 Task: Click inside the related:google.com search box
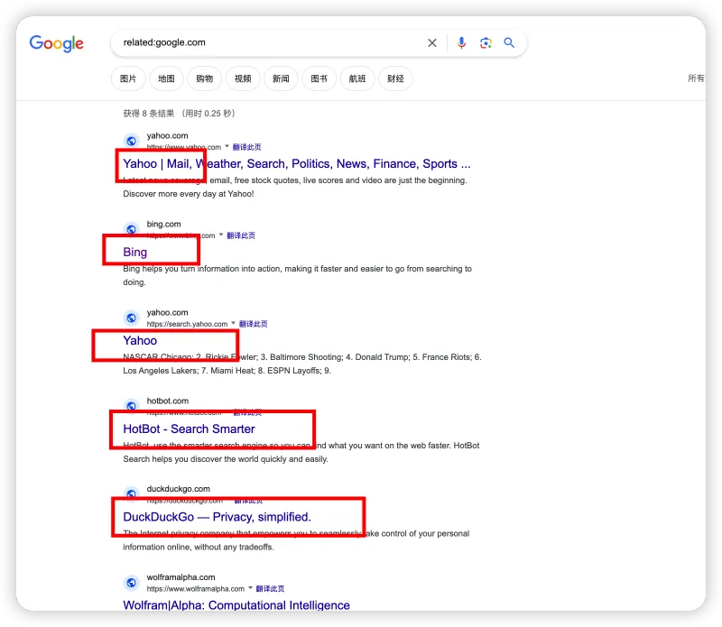pyautogui.click(x=271, y=42)
